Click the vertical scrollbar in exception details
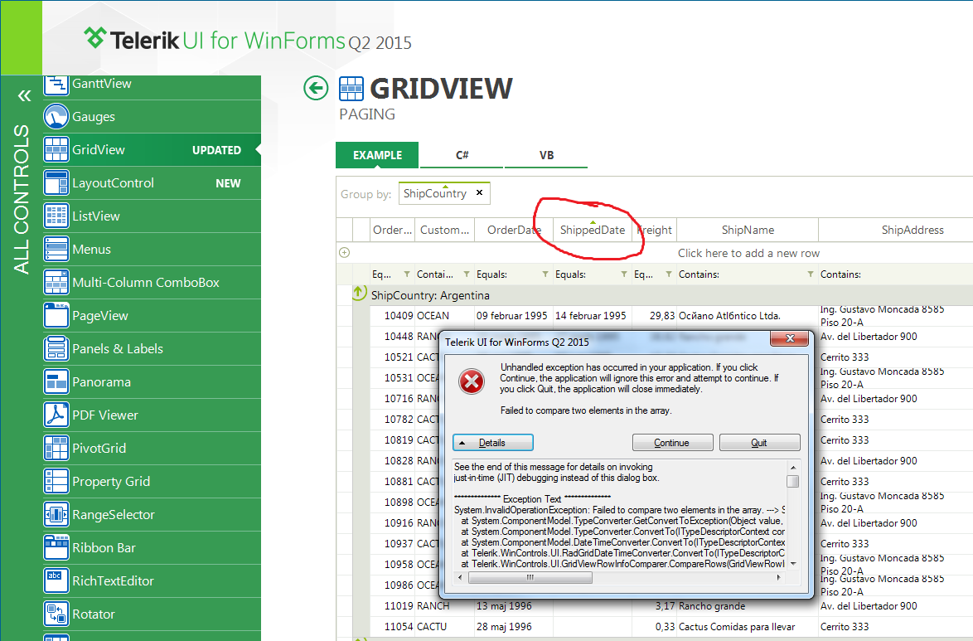The width and height of the screenshot is (973, 641). tap(792, 481)
